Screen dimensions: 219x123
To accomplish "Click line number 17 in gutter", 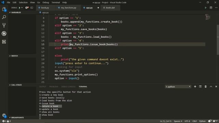I will [43, 52].
